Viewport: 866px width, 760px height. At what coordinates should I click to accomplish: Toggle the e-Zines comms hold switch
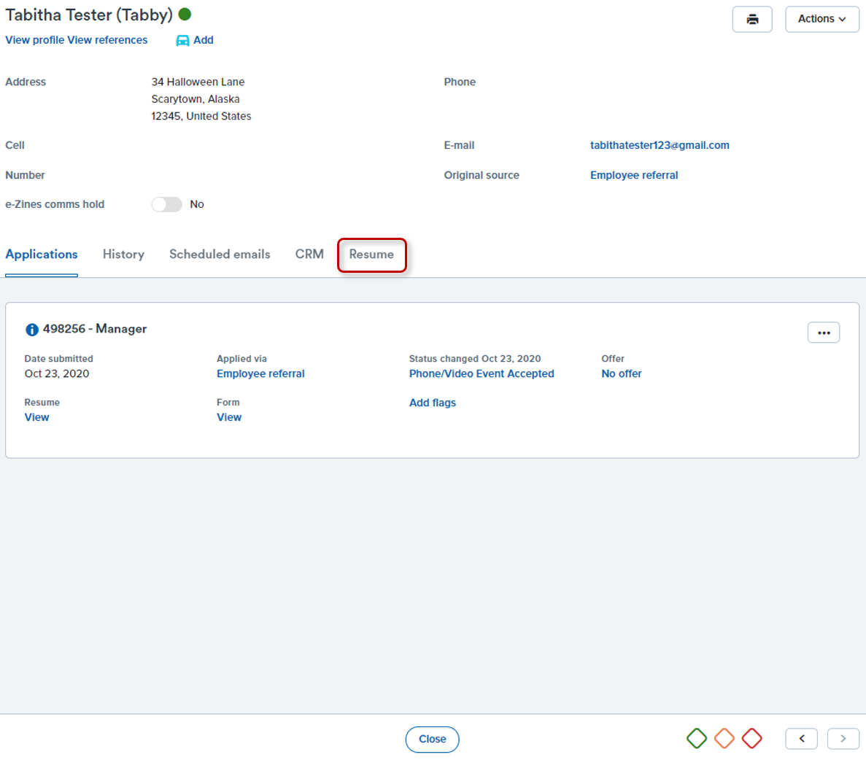pyautogui.click(x=166, y=204)
